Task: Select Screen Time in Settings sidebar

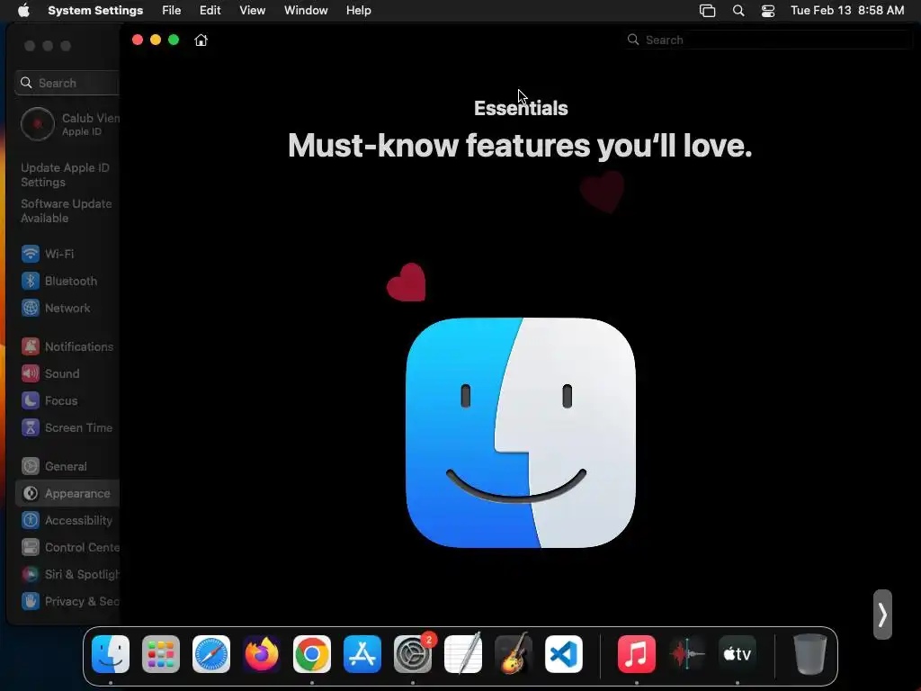Action: tap(67, 427)
